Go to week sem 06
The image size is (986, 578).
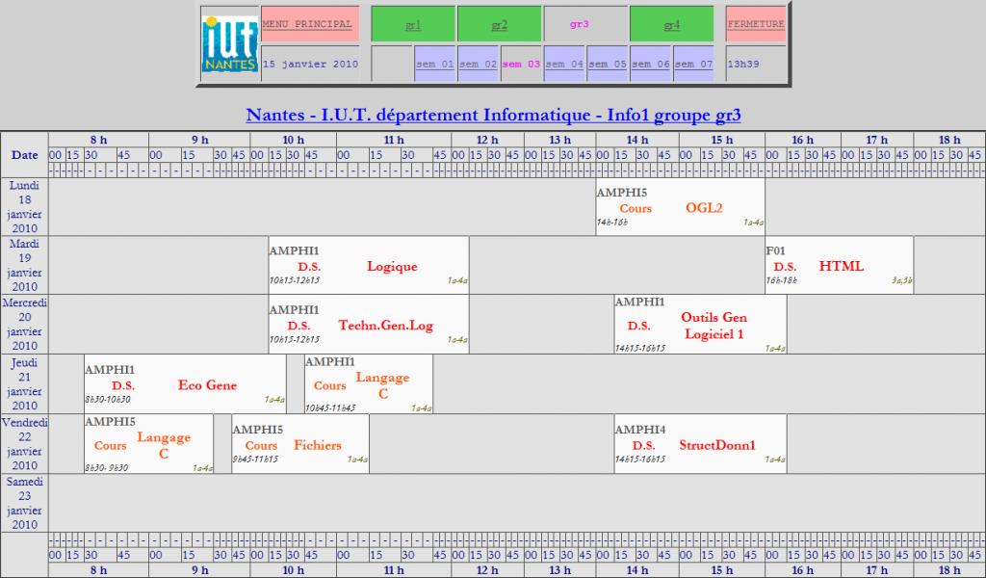click(x=650, y=64)
